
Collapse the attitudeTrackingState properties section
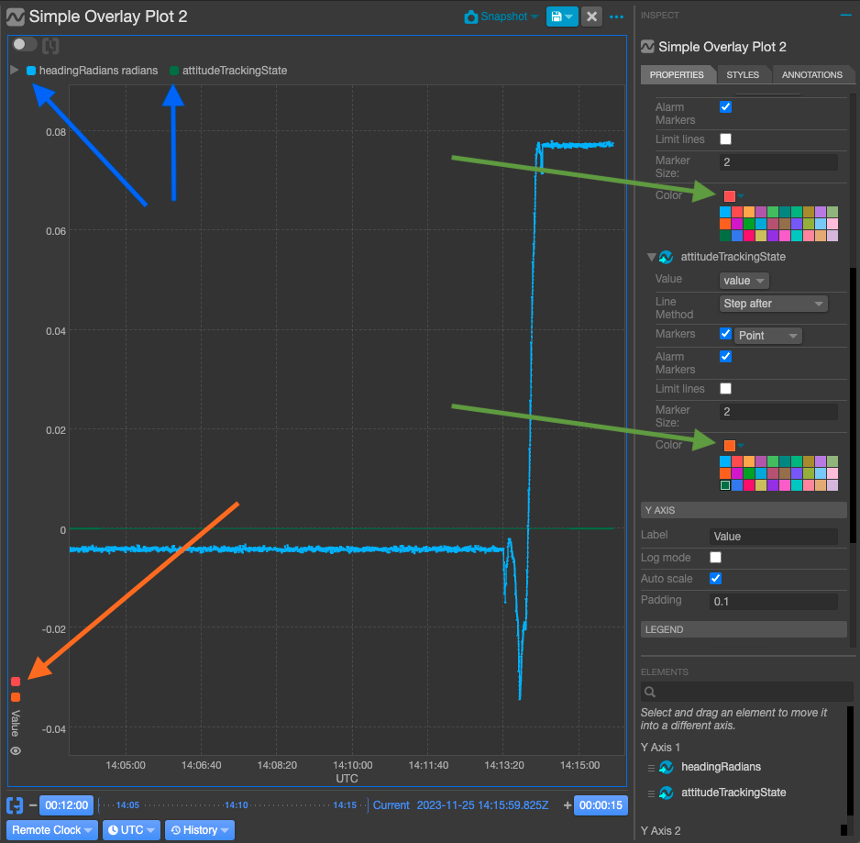pos(651,257)
